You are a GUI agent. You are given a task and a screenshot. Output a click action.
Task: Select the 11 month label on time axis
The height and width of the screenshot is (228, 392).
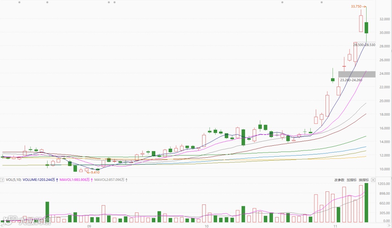point(335,226)
